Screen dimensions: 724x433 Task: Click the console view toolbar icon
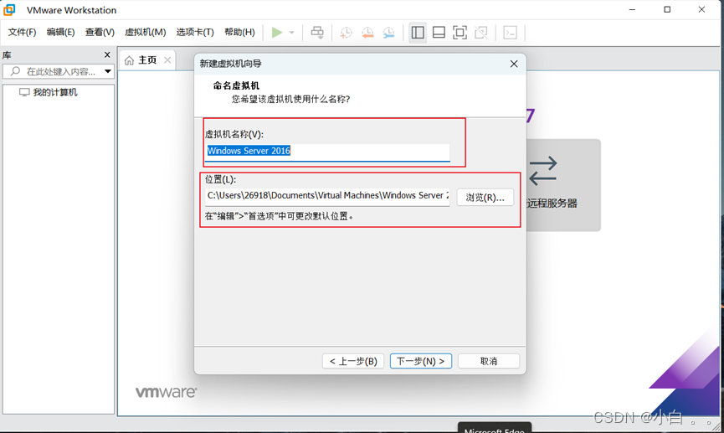click(511, 33)
